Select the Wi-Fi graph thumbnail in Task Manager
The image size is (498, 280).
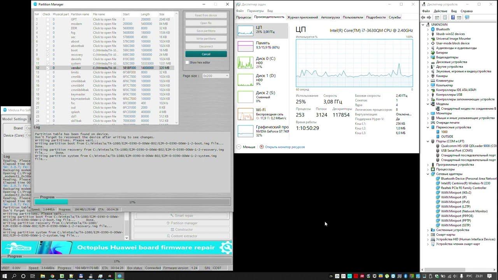click(245, 114)
